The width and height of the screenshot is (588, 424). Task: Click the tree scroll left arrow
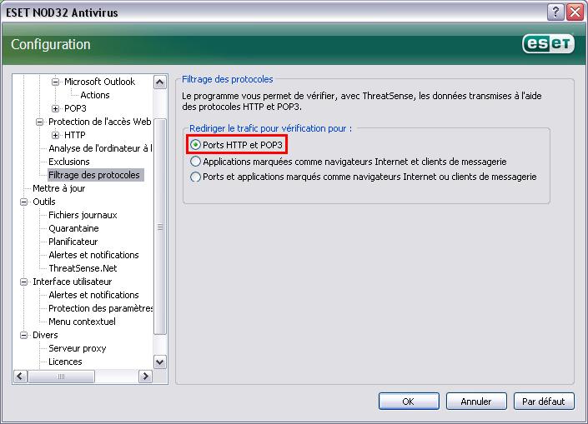(x=20, y=377)
